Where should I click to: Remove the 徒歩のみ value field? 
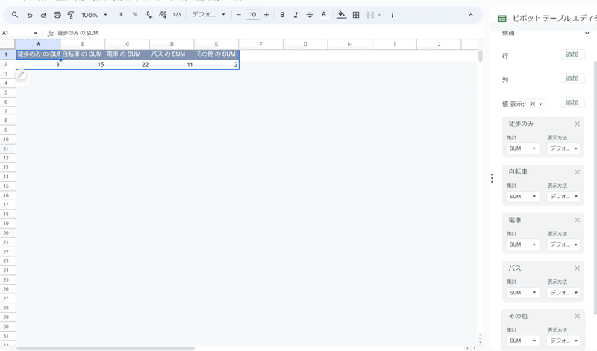click(x=577, y=124)
